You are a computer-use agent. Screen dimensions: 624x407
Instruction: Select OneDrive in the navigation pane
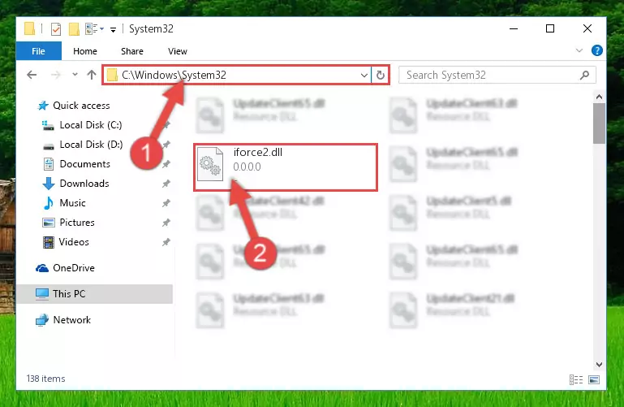74,268
